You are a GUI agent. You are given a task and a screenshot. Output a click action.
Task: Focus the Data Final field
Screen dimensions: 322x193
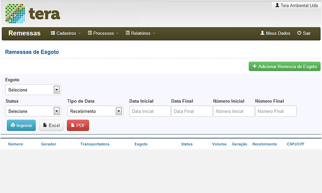point(192,111)
